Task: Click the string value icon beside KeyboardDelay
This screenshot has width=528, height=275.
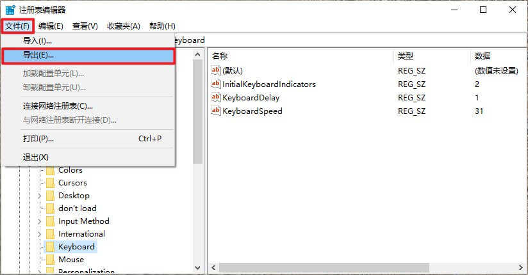Action: point(216,98)
